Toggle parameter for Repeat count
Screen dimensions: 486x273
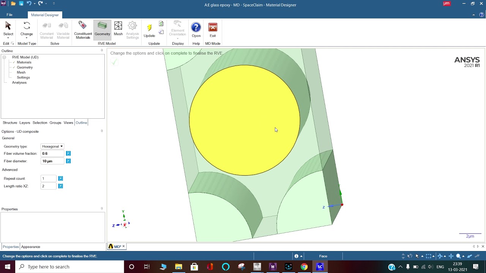click(60, 179)
